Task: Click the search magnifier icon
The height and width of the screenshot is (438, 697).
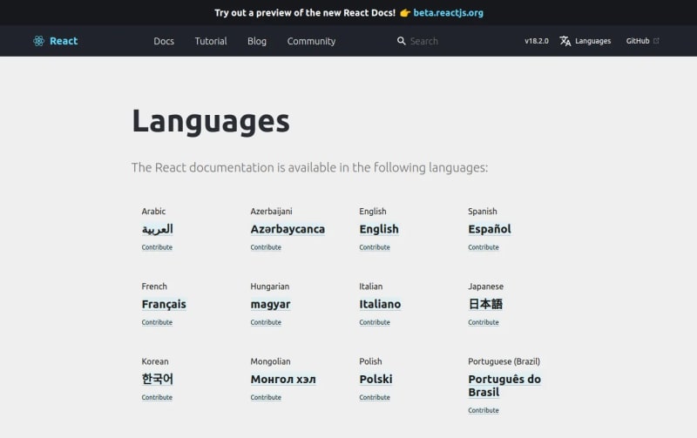Action: (x=401, y=41)
